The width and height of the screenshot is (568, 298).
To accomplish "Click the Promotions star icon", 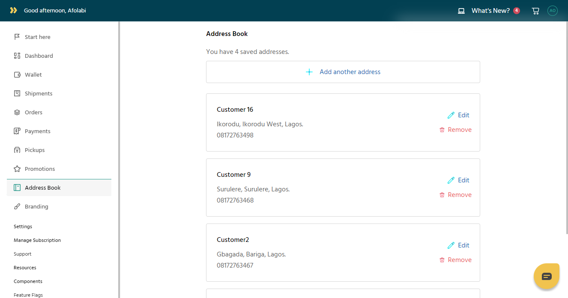I will tap(17, 169).
